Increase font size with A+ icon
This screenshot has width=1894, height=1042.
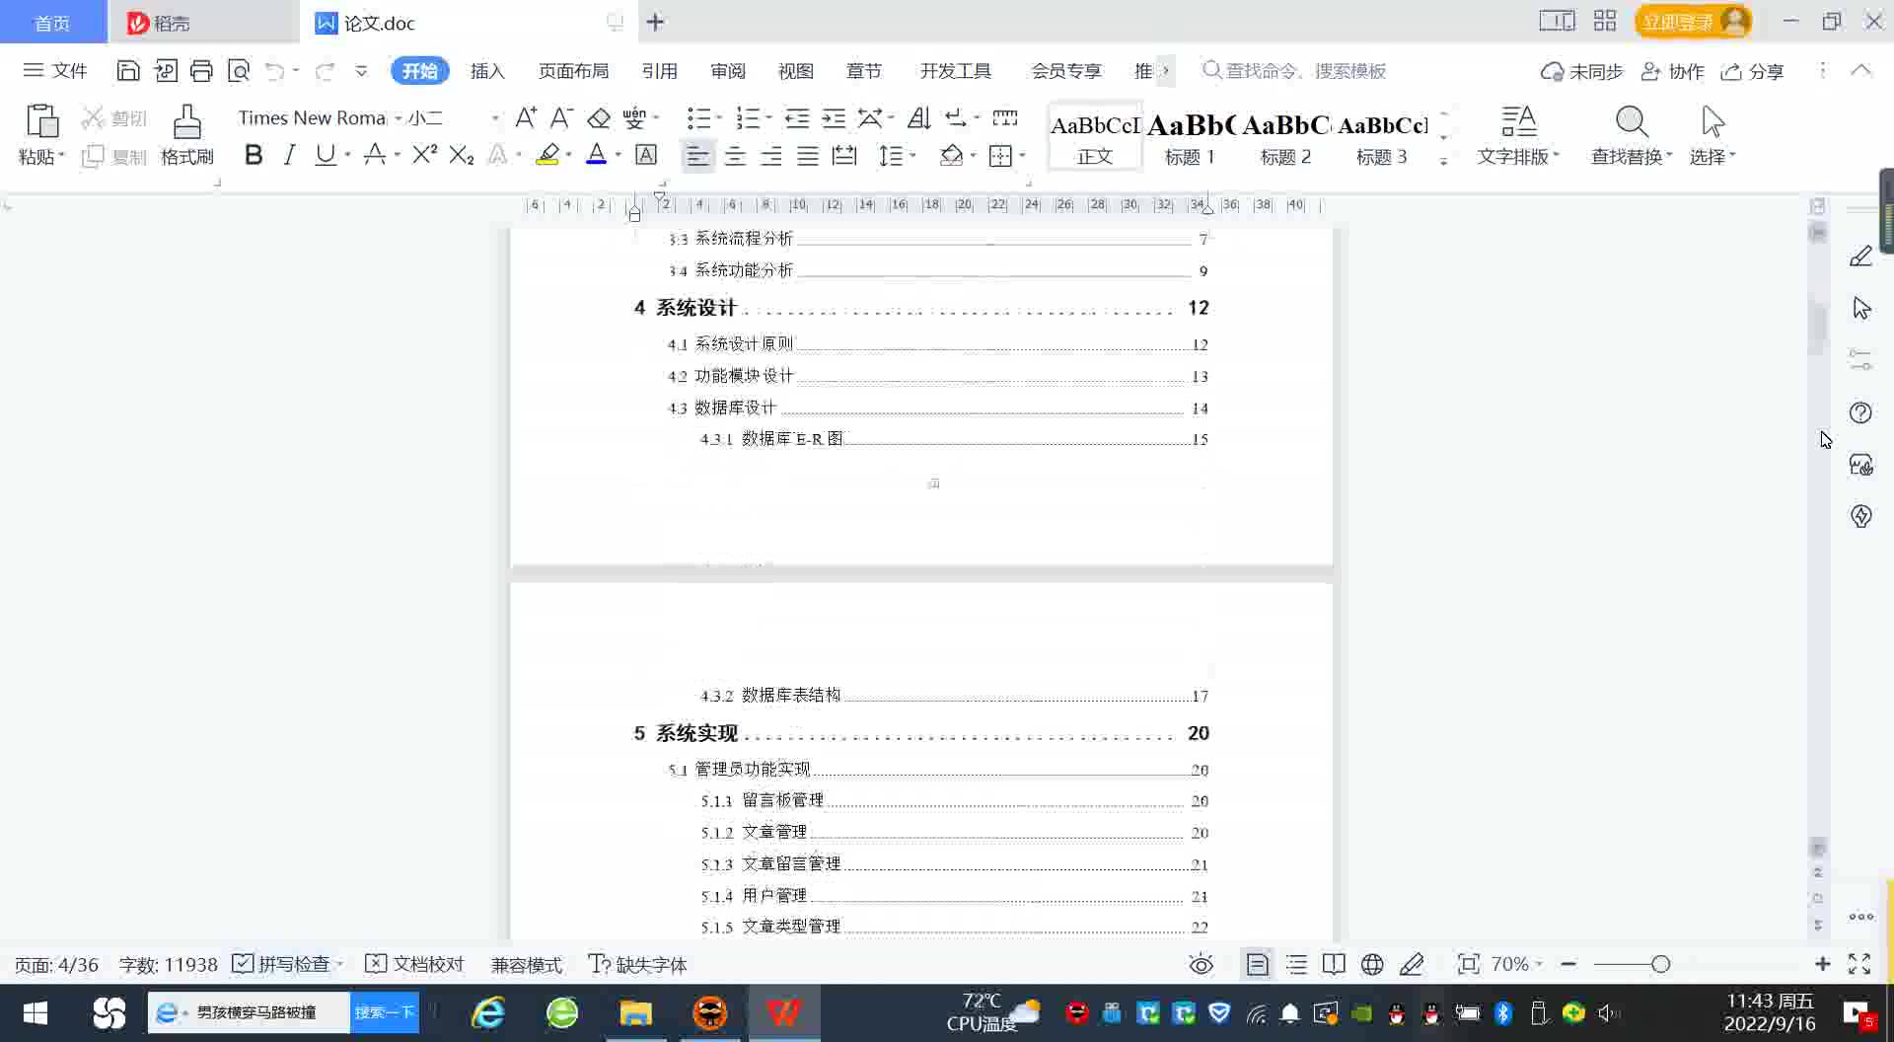tap(526, 118)
